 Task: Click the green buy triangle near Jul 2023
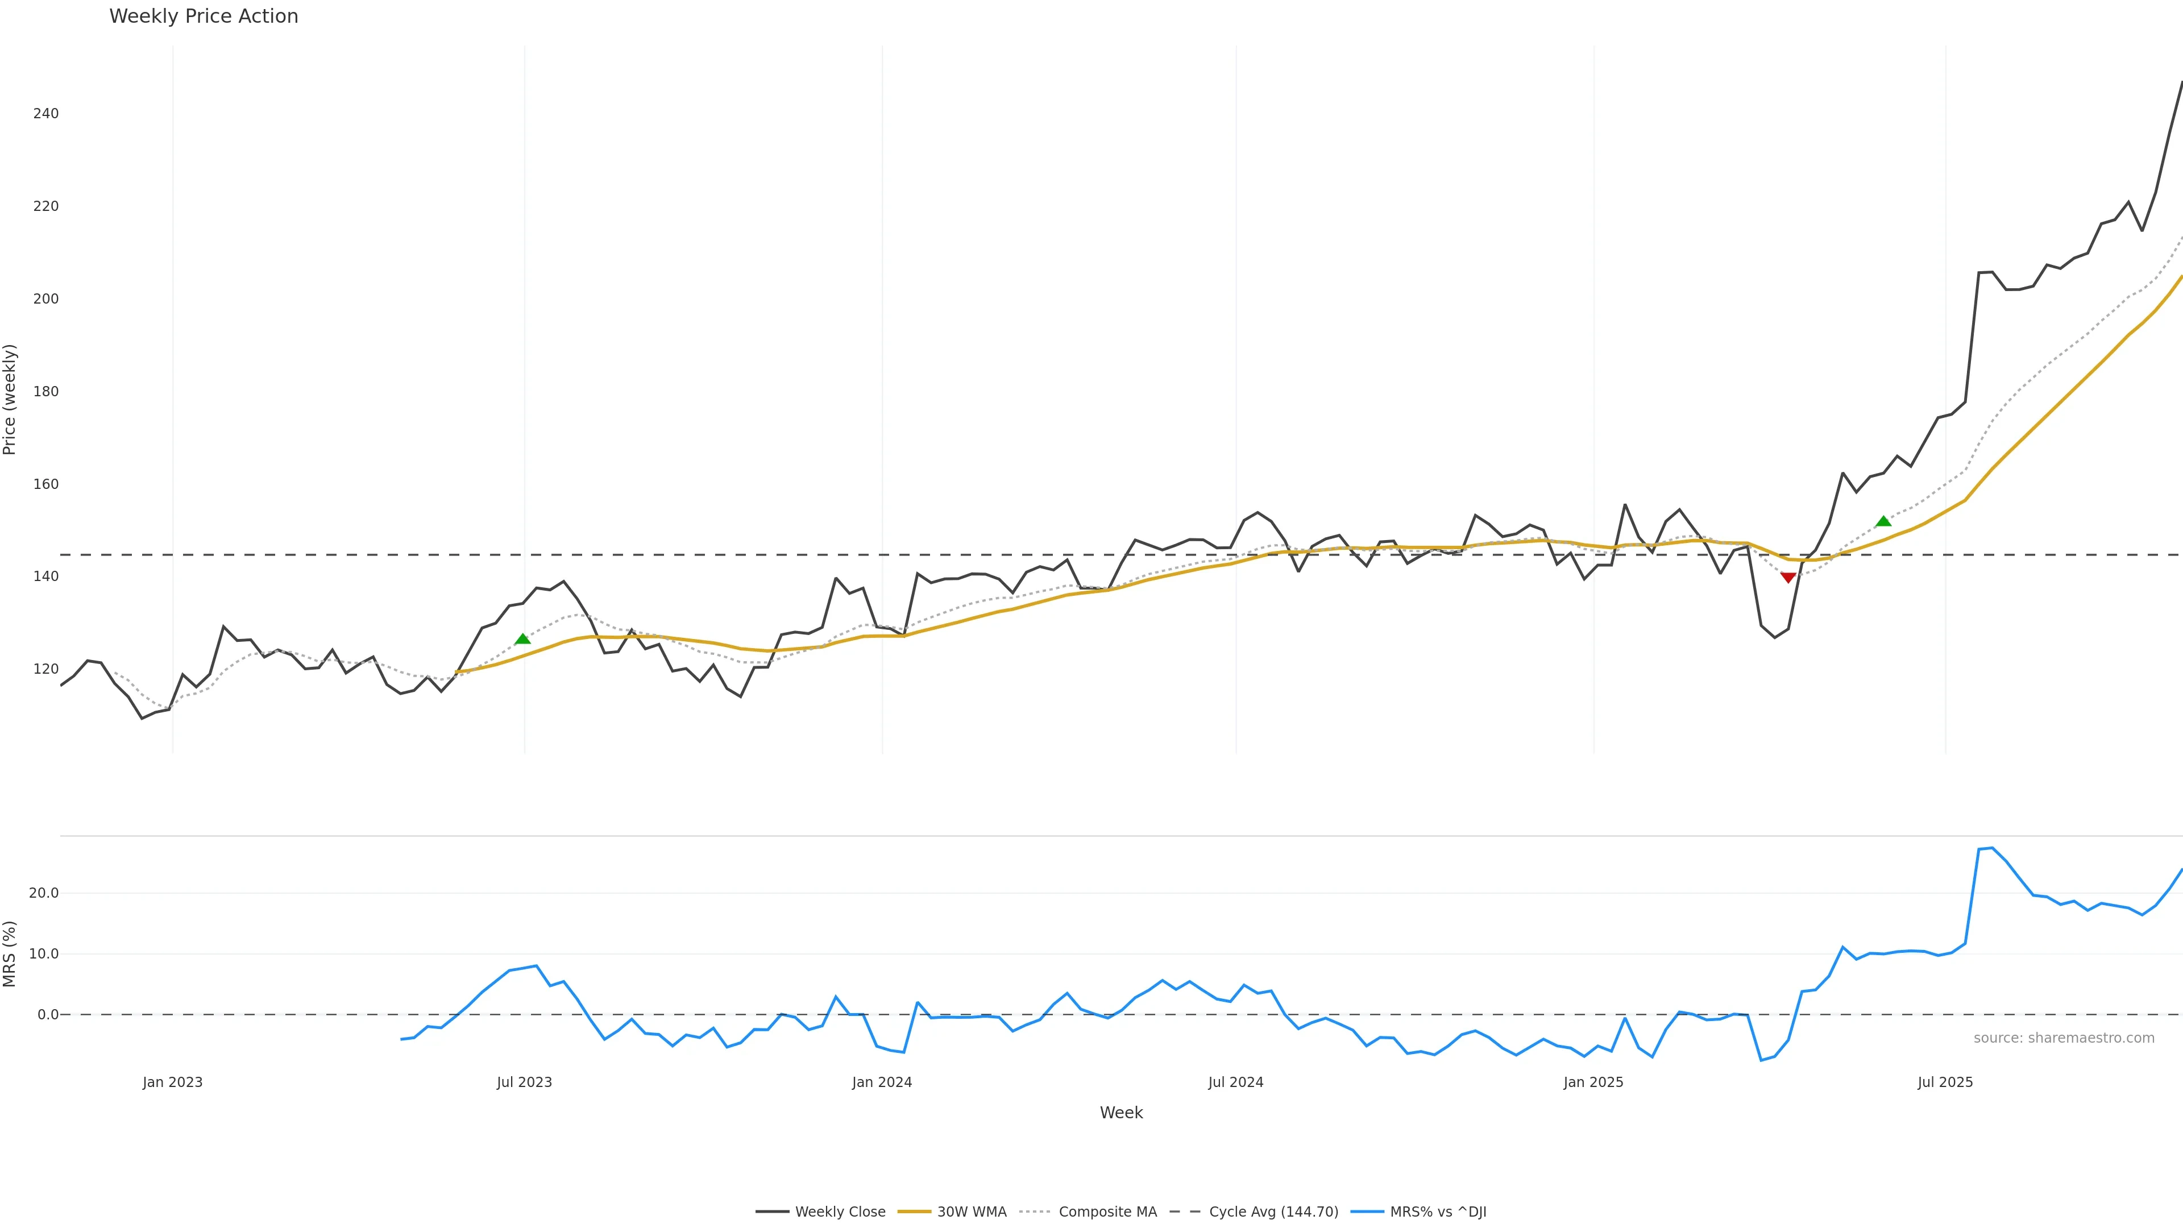click(522, 639)
